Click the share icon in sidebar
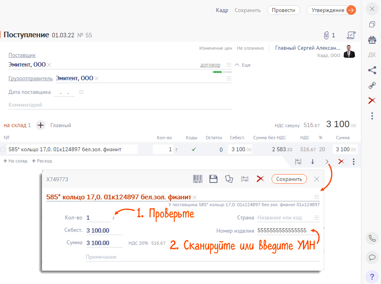Image resolution: width=381 pixels, height=284 pixels. click(372, 70)
